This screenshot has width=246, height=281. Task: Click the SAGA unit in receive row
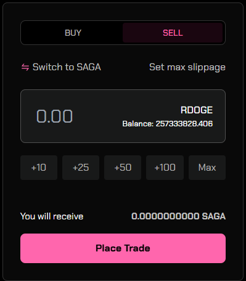click(x=214, y=216)
